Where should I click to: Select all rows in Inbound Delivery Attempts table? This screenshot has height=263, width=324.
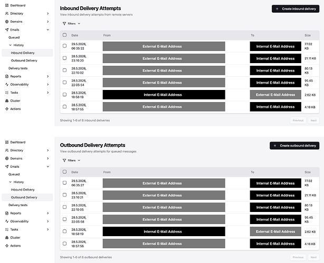[x=65, y=35]
